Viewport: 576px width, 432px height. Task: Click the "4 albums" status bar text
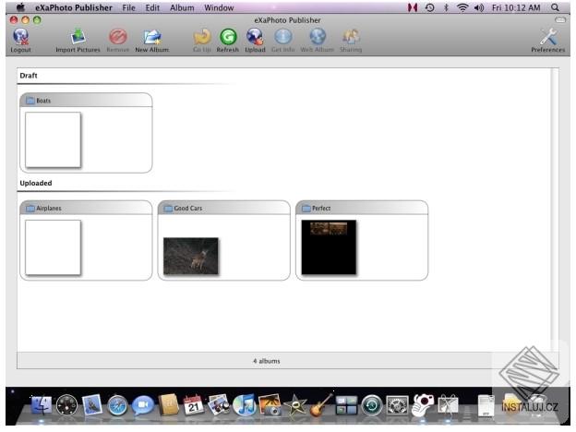[x=267, y=361]
